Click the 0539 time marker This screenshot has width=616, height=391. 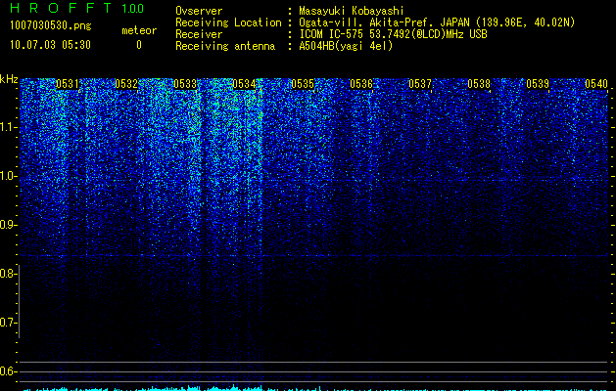tap(538, 84)
